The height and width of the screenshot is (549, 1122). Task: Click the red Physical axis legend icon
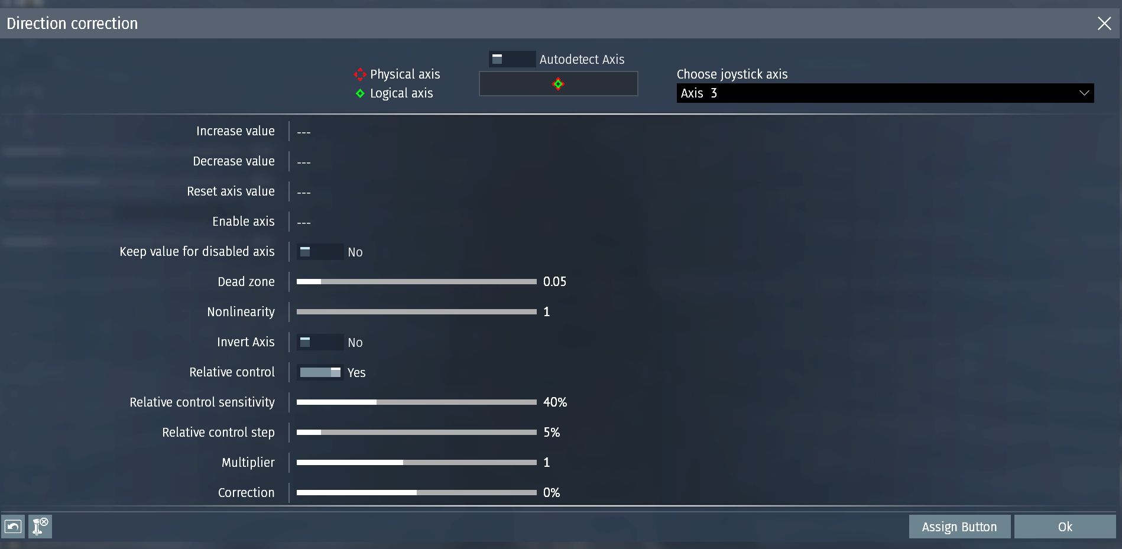pos(360,74)
